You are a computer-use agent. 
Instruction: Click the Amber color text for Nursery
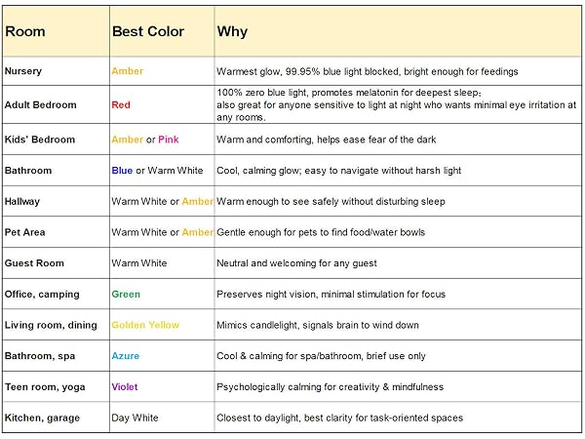[x=127, y=71]
